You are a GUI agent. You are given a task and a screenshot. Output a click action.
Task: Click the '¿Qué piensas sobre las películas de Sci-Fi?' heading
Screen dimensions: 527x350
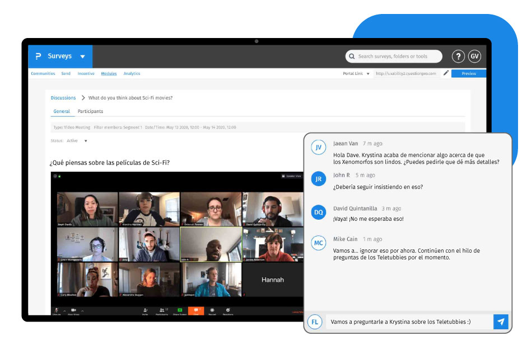pyautogui.click(x=110, y=163)
